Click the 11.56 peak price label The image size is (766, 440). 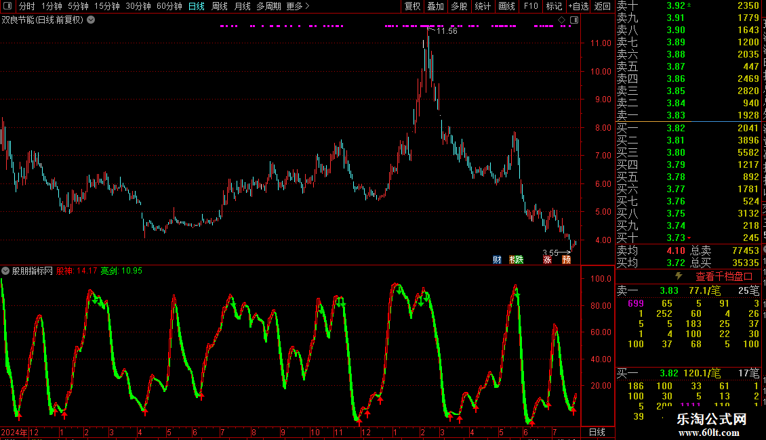tap(447, 30)
